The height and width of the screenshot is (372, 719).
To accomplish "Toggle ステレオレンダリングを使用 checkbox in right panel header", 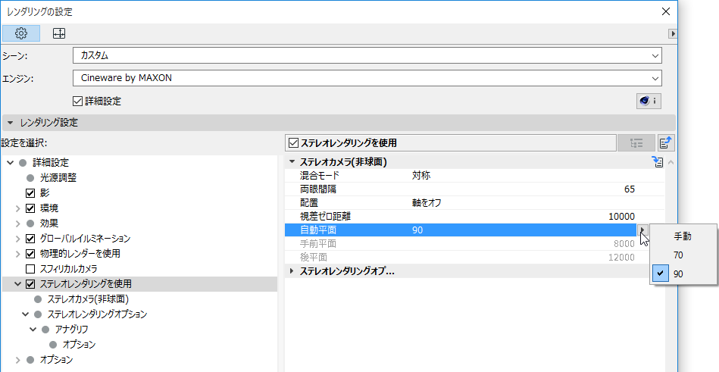I will [x=293, y=143].
